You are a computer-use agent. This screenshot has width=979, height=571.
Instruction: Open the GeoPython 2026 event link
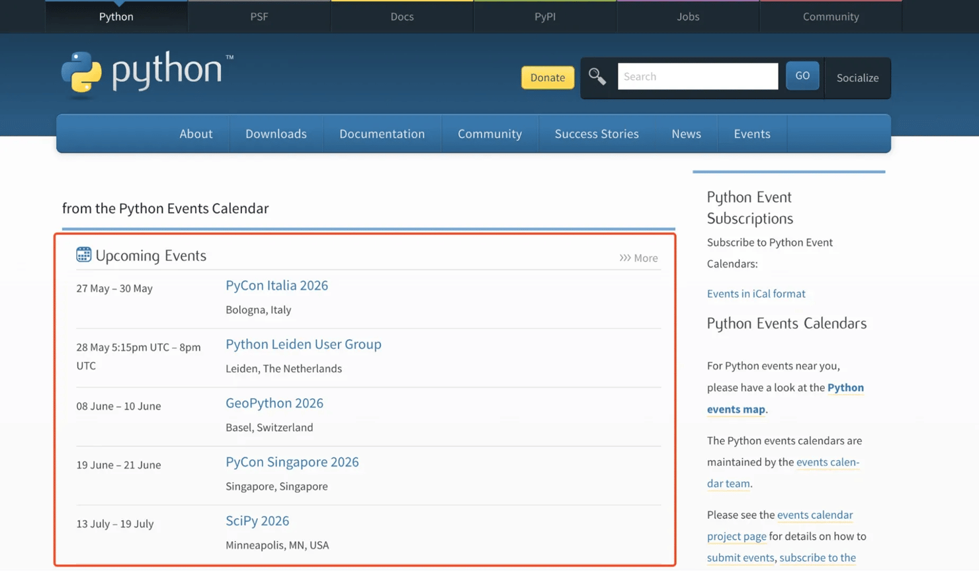275,402
